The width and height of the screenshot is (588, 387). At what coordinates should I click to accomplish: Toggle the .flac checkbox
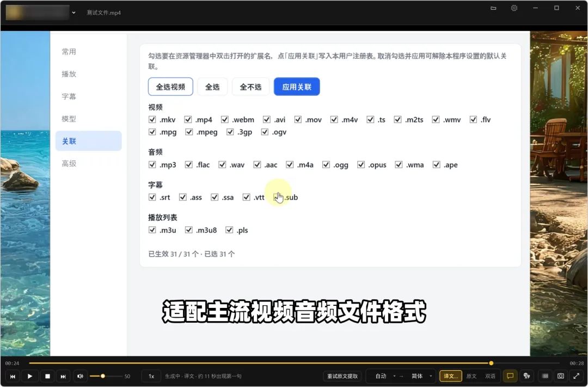(188, 165)
